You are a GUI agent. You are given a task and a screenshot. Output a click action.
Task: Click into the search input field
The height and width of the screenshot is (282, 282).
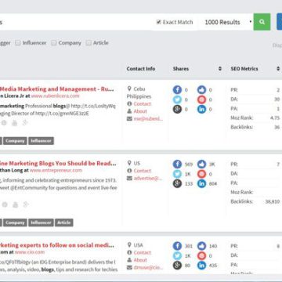click(x=76, y=22)
